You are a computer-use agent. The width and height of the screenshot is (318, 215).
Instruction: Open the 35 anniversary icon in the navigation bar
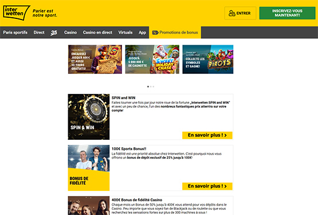(x=54, y=33)
